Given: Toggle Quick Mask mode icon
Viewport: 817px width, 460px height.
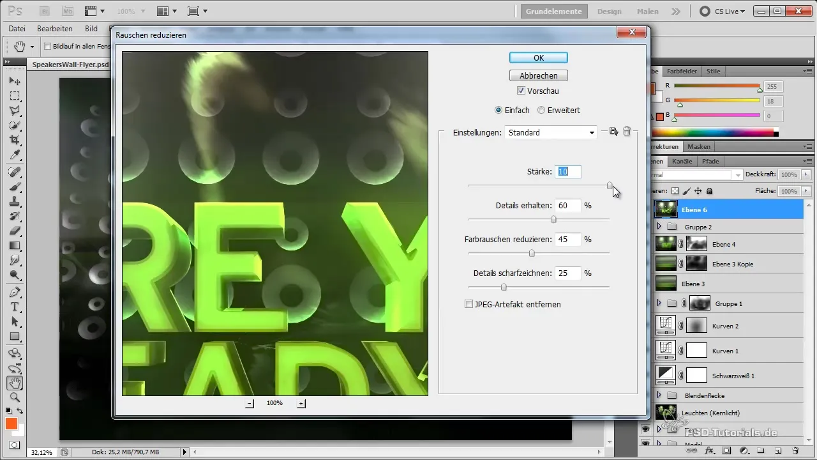Looking at the screenshot, I should click(x=15, y=445).
